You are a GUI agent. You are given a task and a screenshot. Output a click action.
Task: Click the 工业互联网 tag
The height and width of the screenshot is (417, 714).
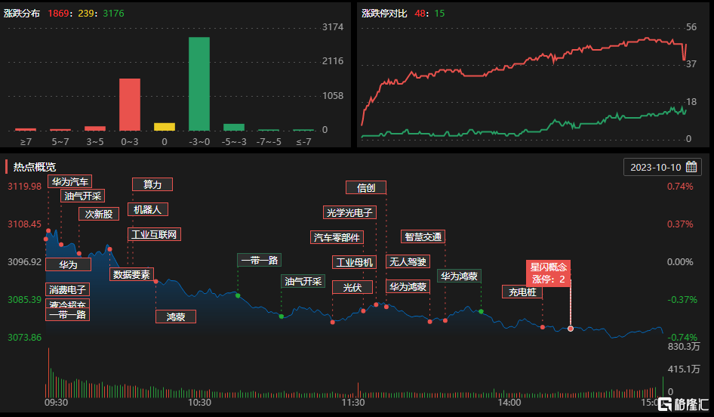pyautogui.click(x=154, y=234)
